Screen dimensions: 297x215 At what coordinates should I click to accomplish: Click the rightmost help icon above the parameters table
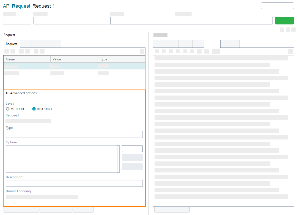pyautogui.click(x=142, y=51)
